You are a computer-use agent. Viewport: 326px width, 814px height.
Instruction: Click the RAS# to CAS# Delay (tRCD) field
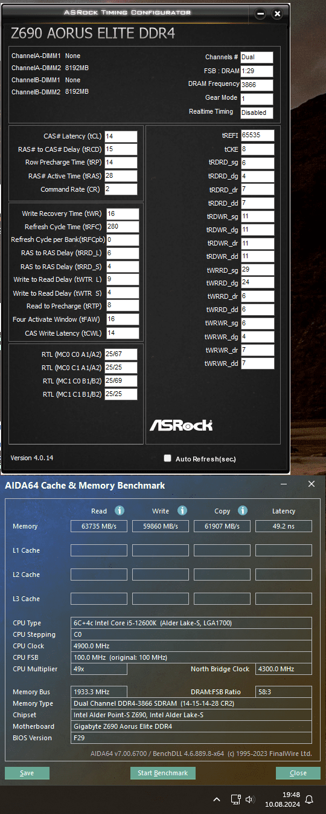click(121, 149)
